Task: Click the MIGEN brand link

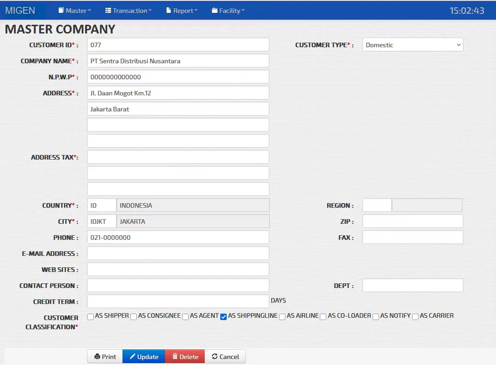Action: [20, 11]
